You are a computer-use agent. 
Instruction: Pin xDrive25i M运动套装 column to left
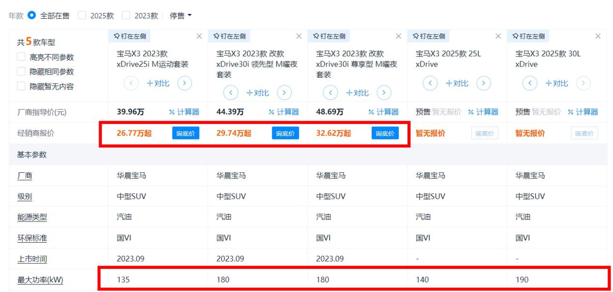point(129,36)
